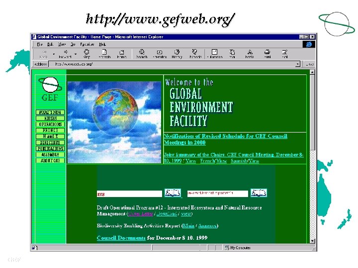Screen dimensions: 358x268
Task: Click the Internet Explorer logo throbber
Action: (309, 44)
